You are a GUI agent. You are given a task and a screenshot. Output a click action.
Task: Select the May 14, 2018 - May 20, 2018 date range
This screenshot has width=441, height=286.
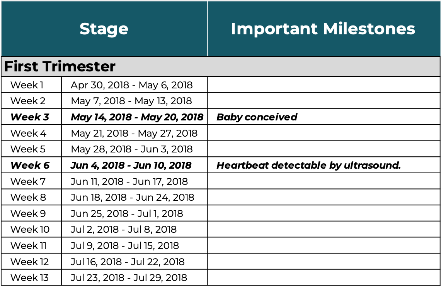137,117
